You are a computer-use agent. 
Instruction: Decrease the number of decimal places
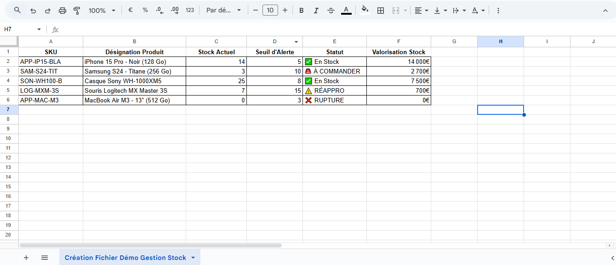point(160,10)
